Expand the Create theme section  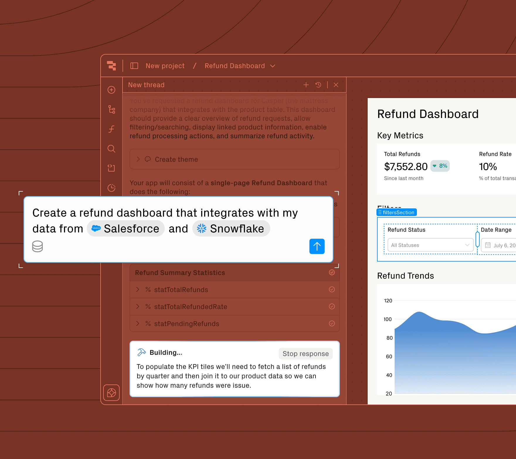[138, 159]
